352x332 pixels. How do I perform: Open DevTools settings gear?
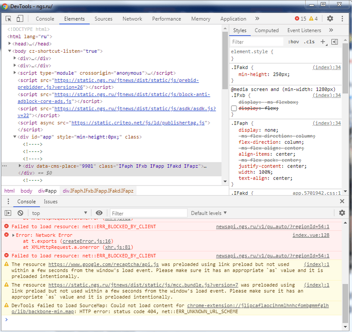pyautogui.click(x=330, y=18)
